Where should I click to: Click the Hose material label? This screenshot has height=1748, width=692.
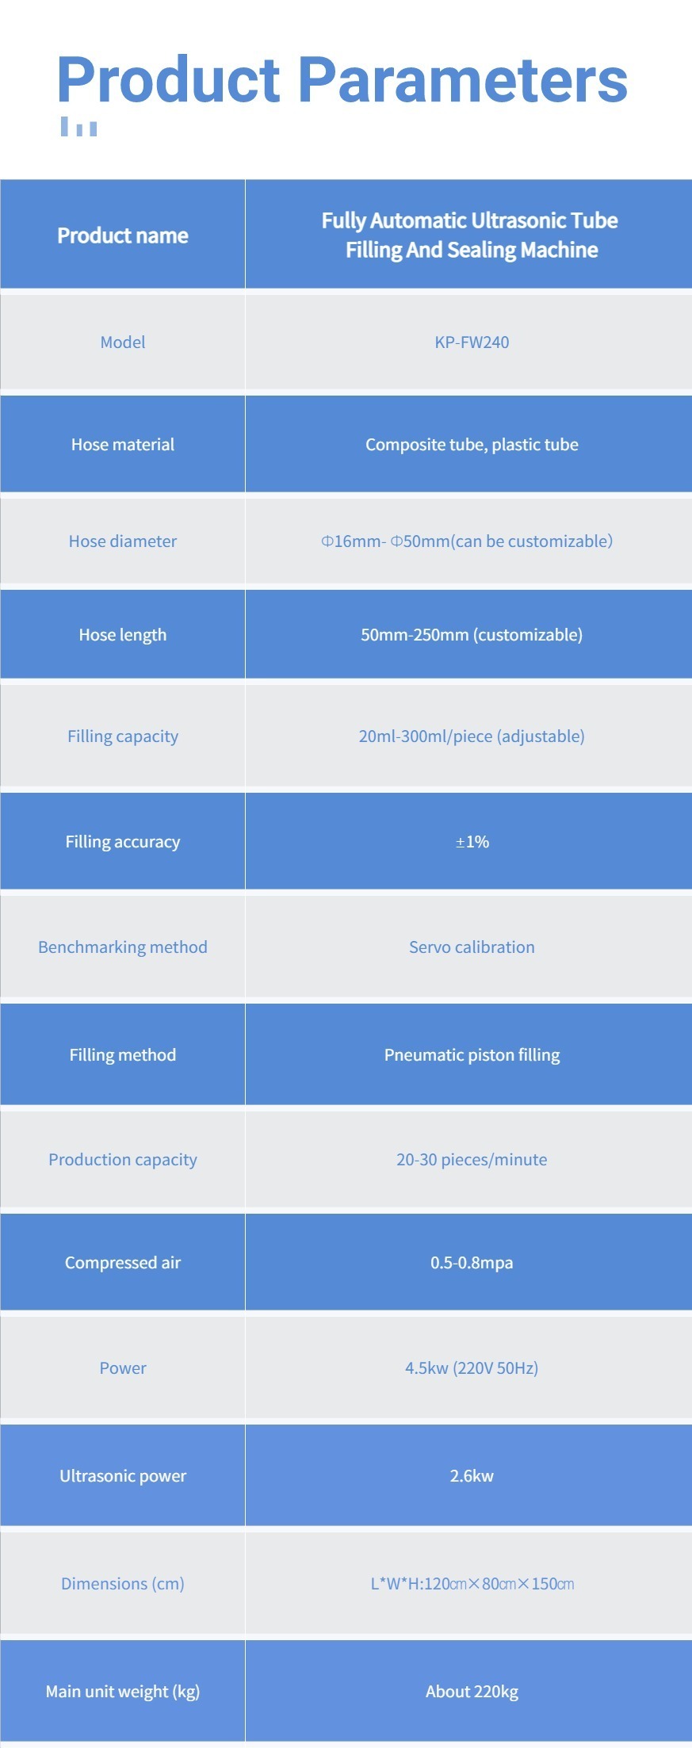pos(123,445)
